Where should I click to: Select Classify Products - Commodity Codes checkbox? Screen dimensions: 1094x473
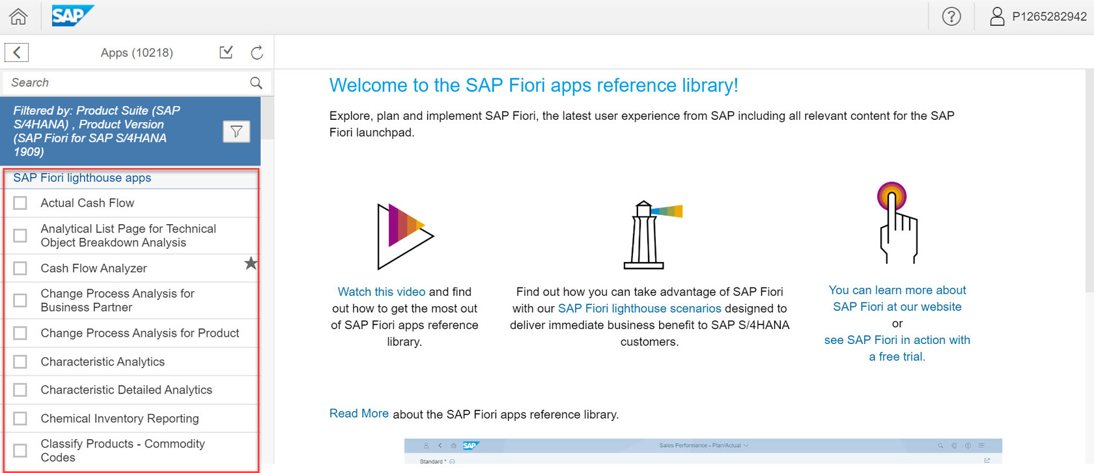(20, 450)
